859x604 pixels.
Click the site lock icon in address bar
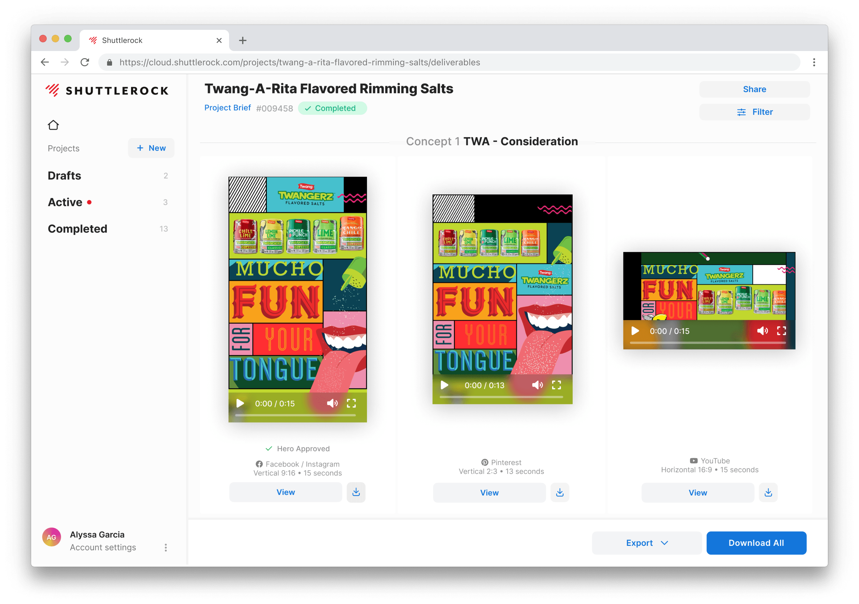click(110, 63)
